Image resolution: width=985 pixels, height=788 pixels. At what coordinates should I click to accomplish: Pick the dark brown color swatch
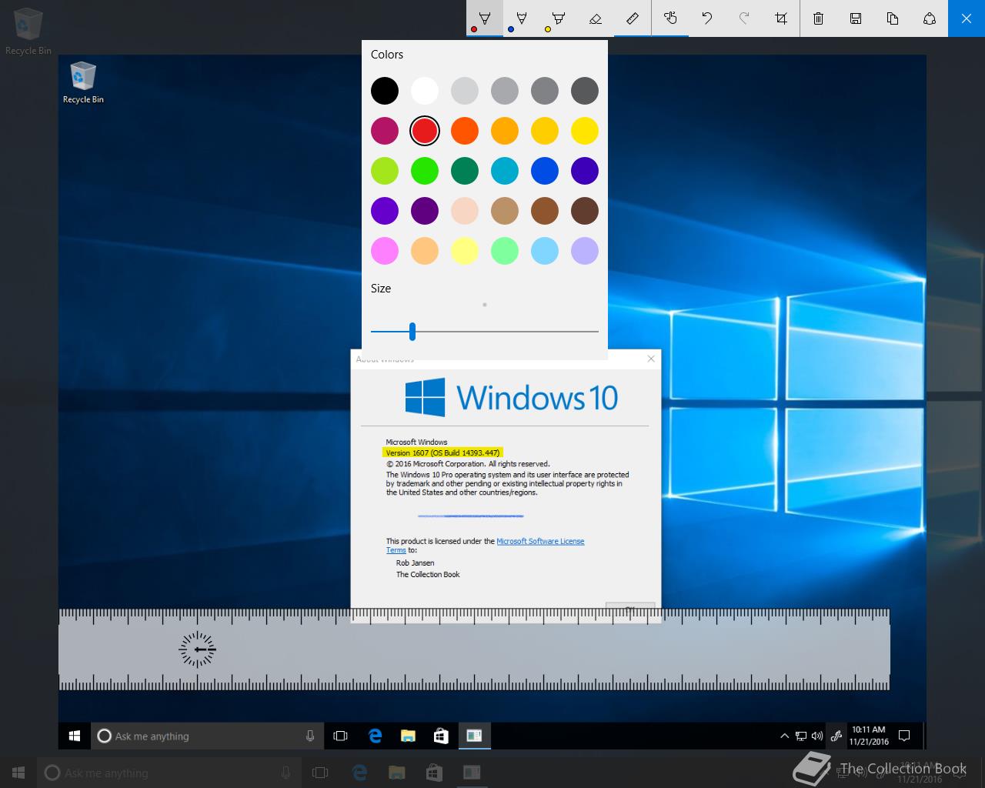[585, 211]
